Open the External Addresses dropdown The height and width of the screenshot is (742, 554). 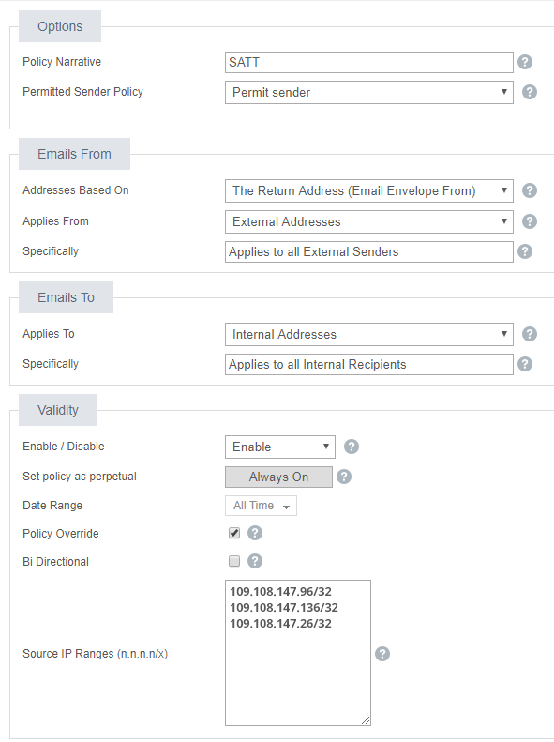tap(369, 221)
